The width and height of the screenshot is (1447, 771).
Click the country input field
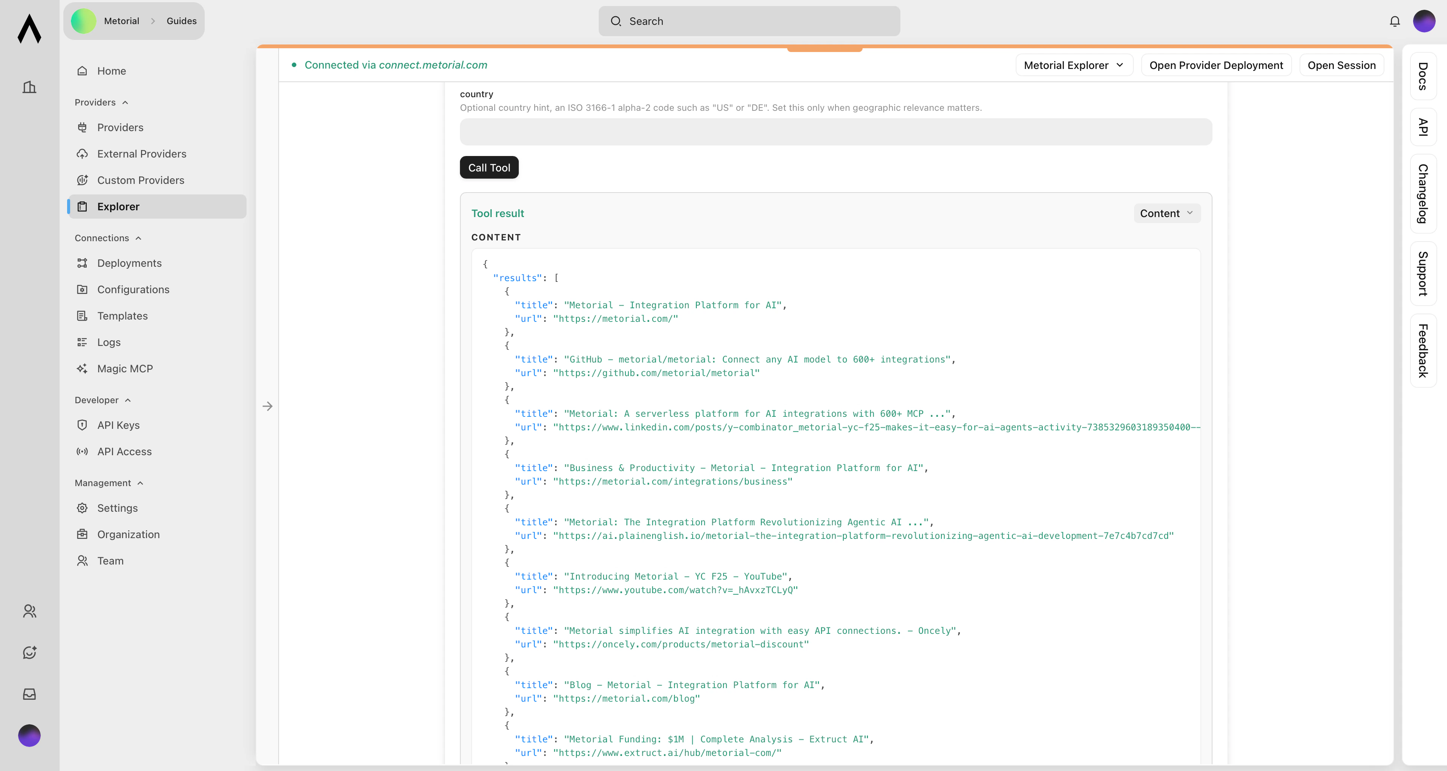tap(835, 132)
